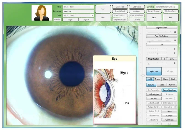
Task: Click Cancel Analysis
Action: 169,90
